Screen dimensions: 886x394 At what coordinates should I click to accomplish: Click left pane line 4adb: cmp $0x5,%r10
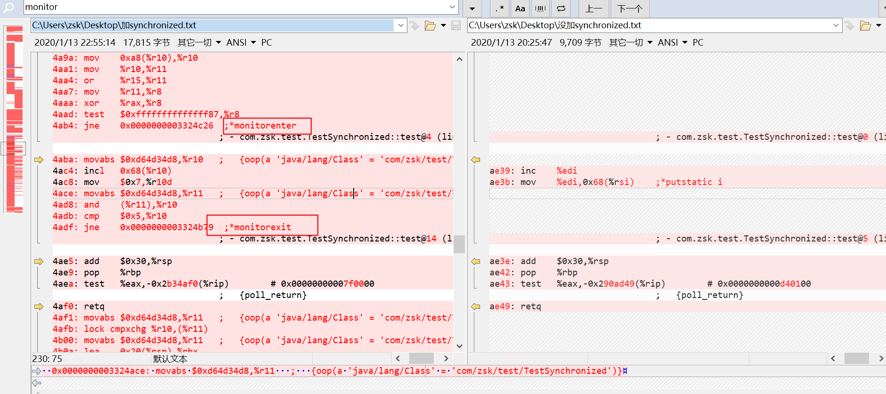pyautogui.click(x=109, y=216)
